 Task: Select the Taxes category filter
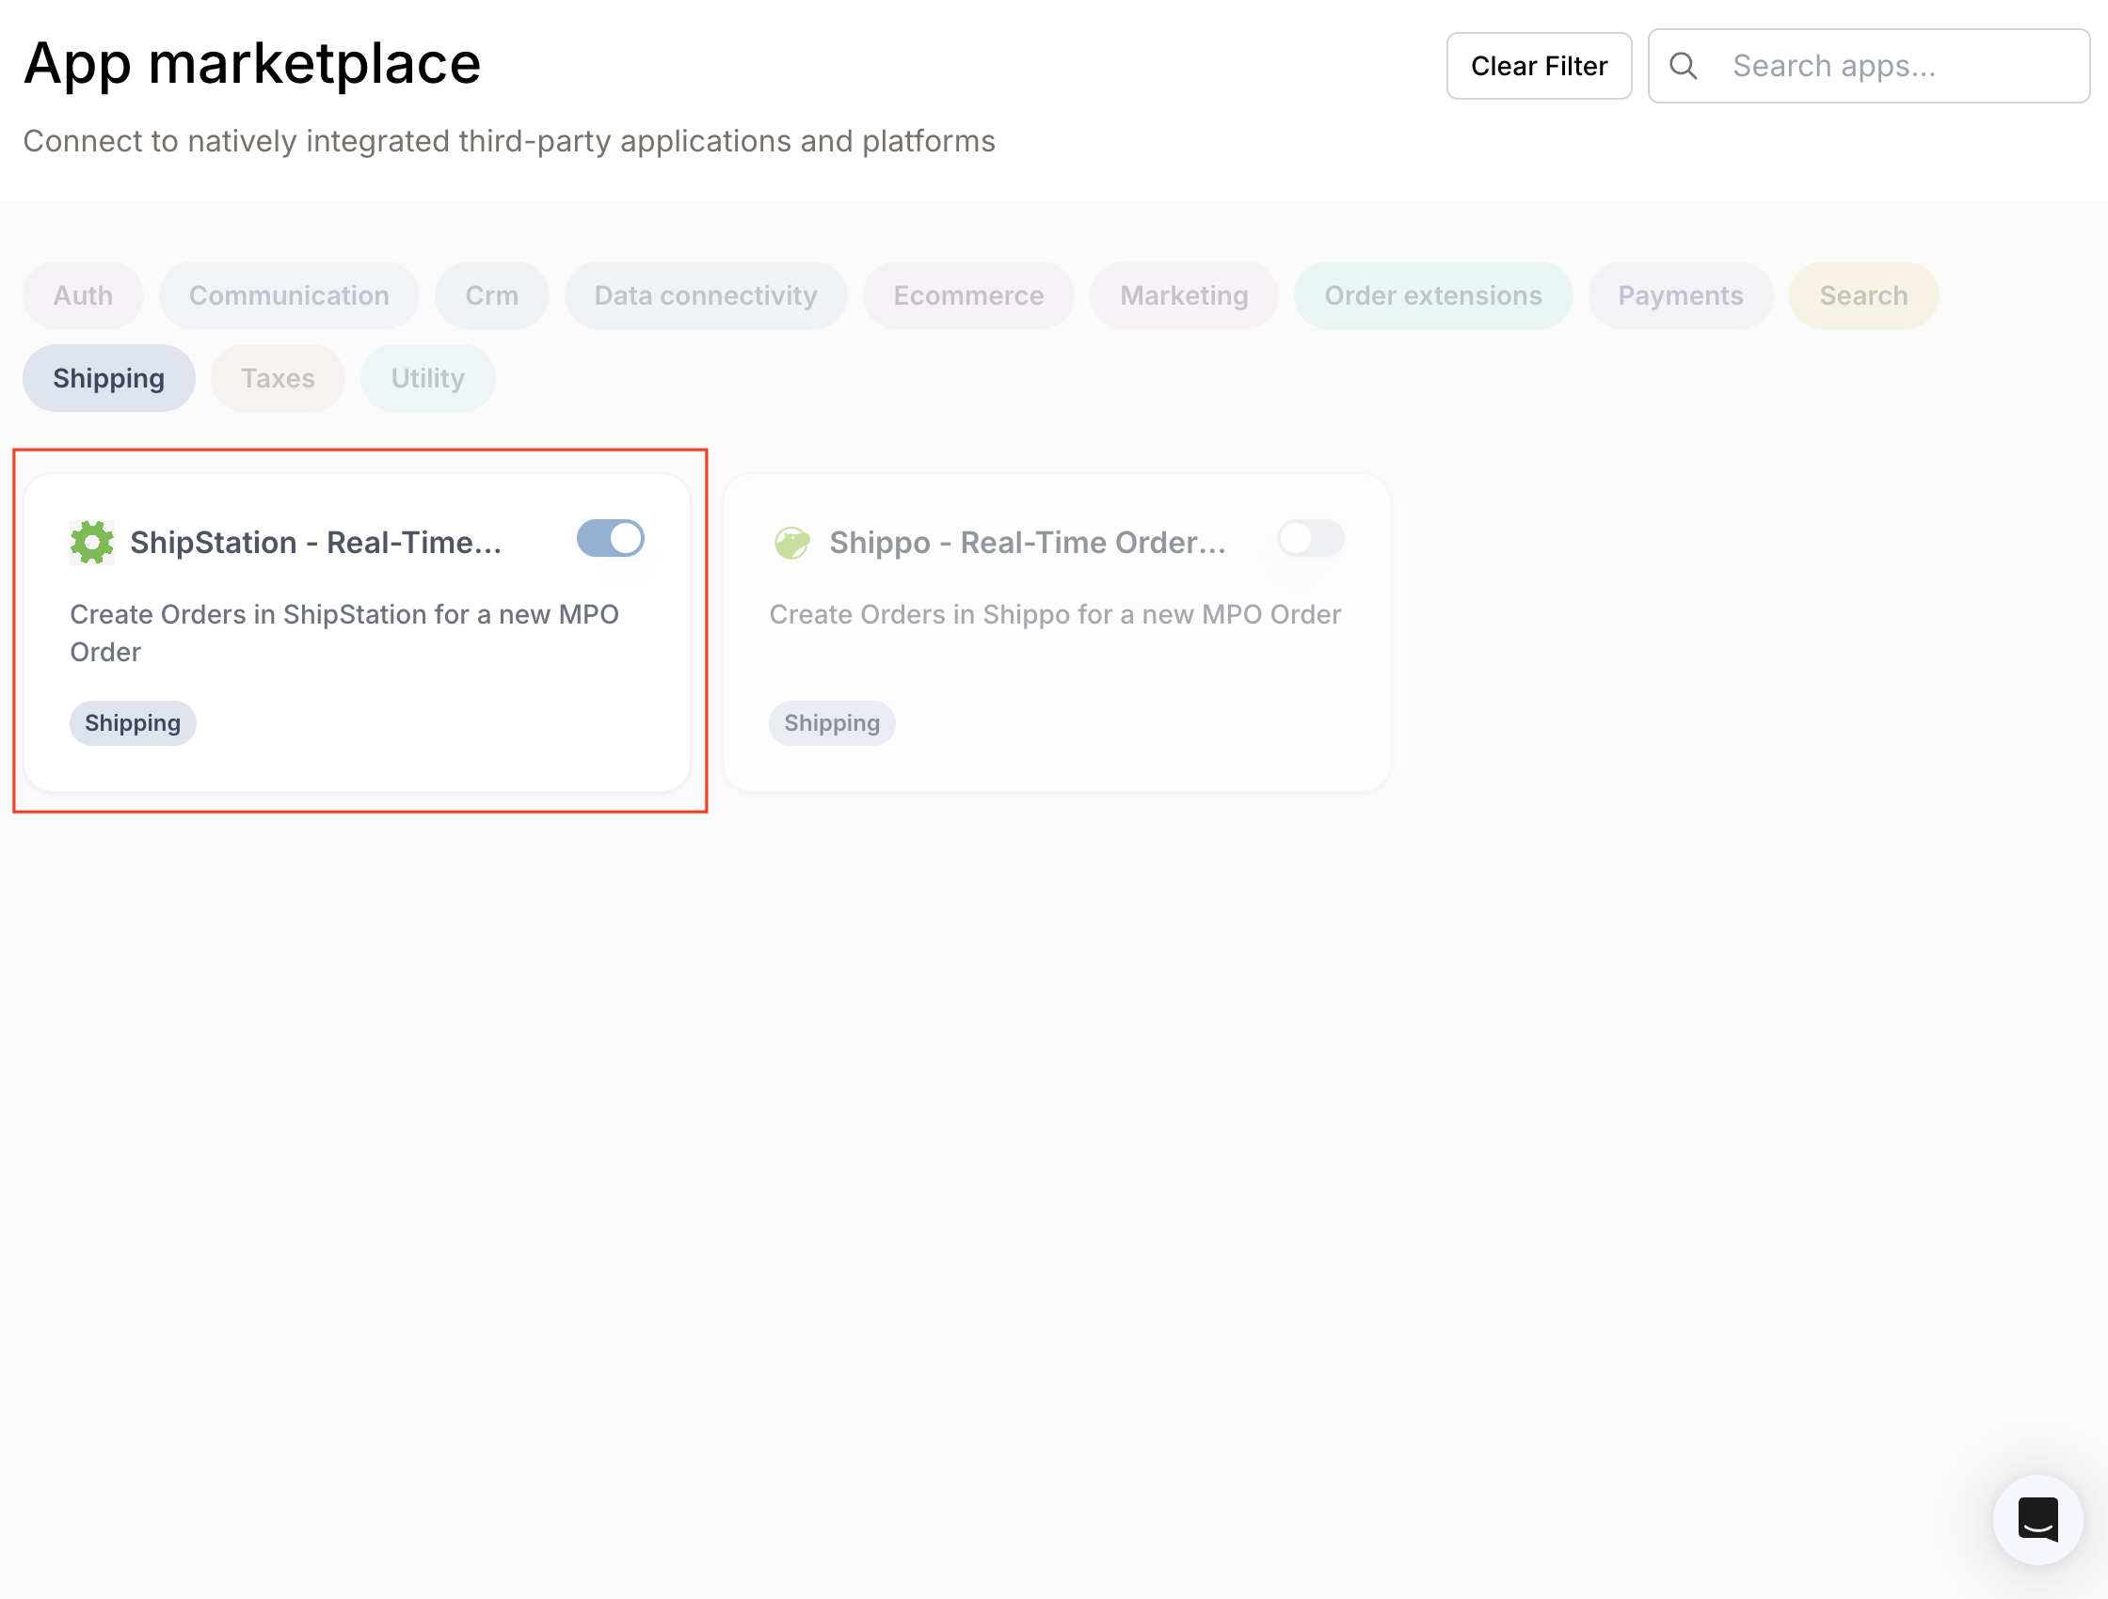[278, 377]
